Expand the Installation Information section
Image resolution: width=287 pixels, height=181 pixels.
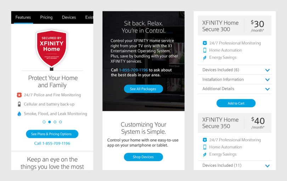click(x=235, y=79)
